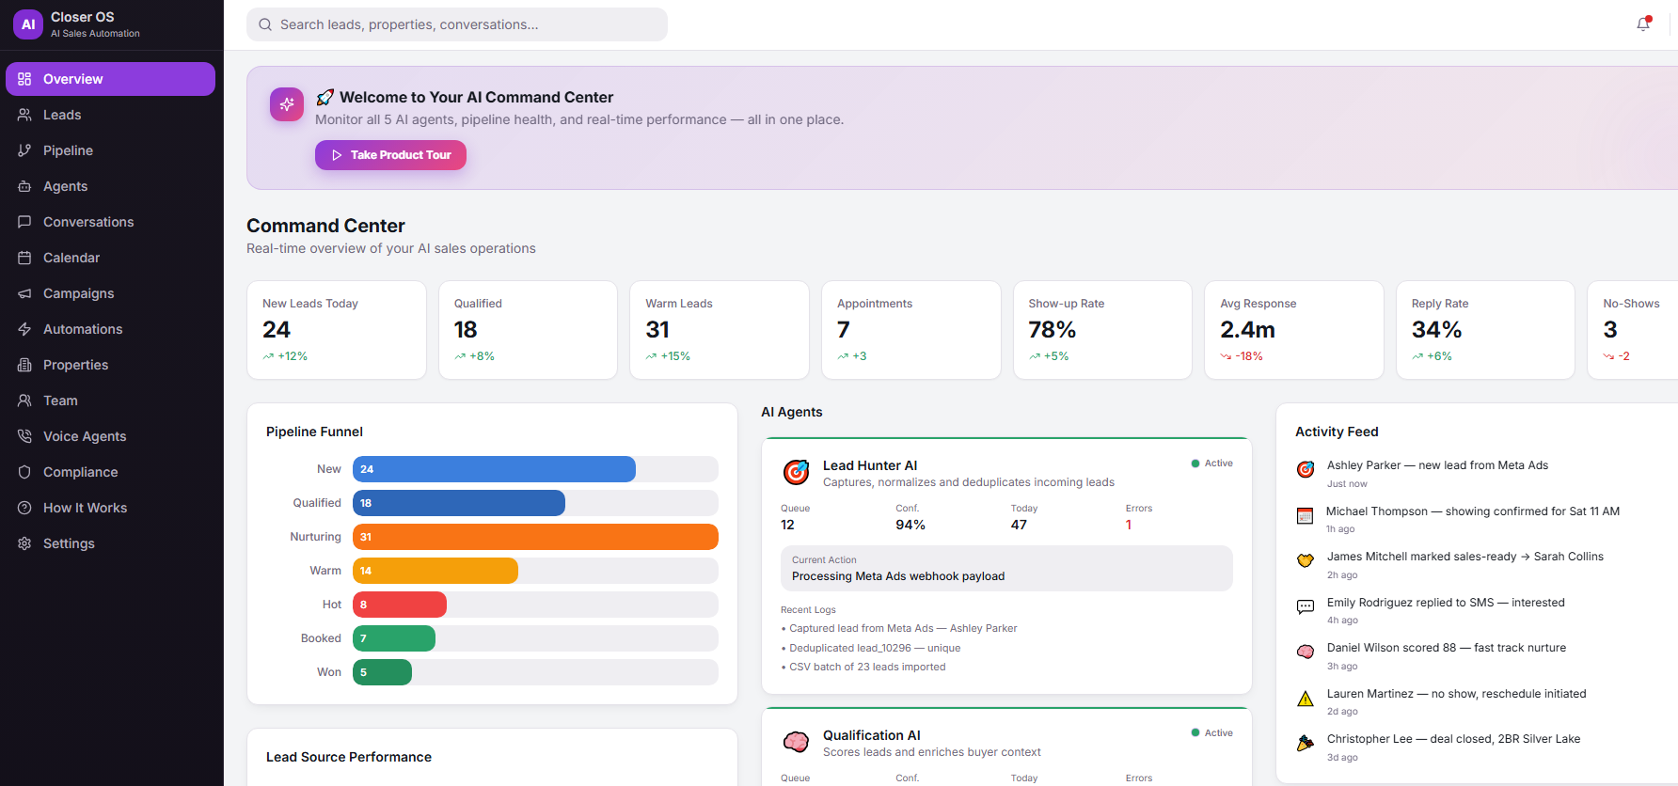Viewport: 1678px width, 786px height.
Task: Click the Daniel Wilson brain activity icon
Action: click(x=1306, y=652)
